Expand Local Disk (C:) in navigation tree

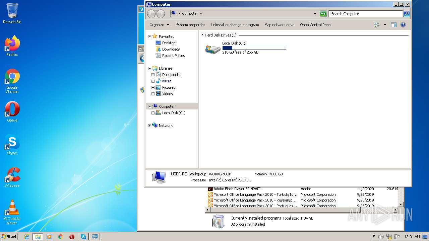tap(153, 113)
